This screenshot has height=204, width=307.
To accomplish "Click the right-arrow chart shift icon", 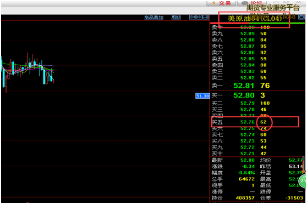I will 199,18.
